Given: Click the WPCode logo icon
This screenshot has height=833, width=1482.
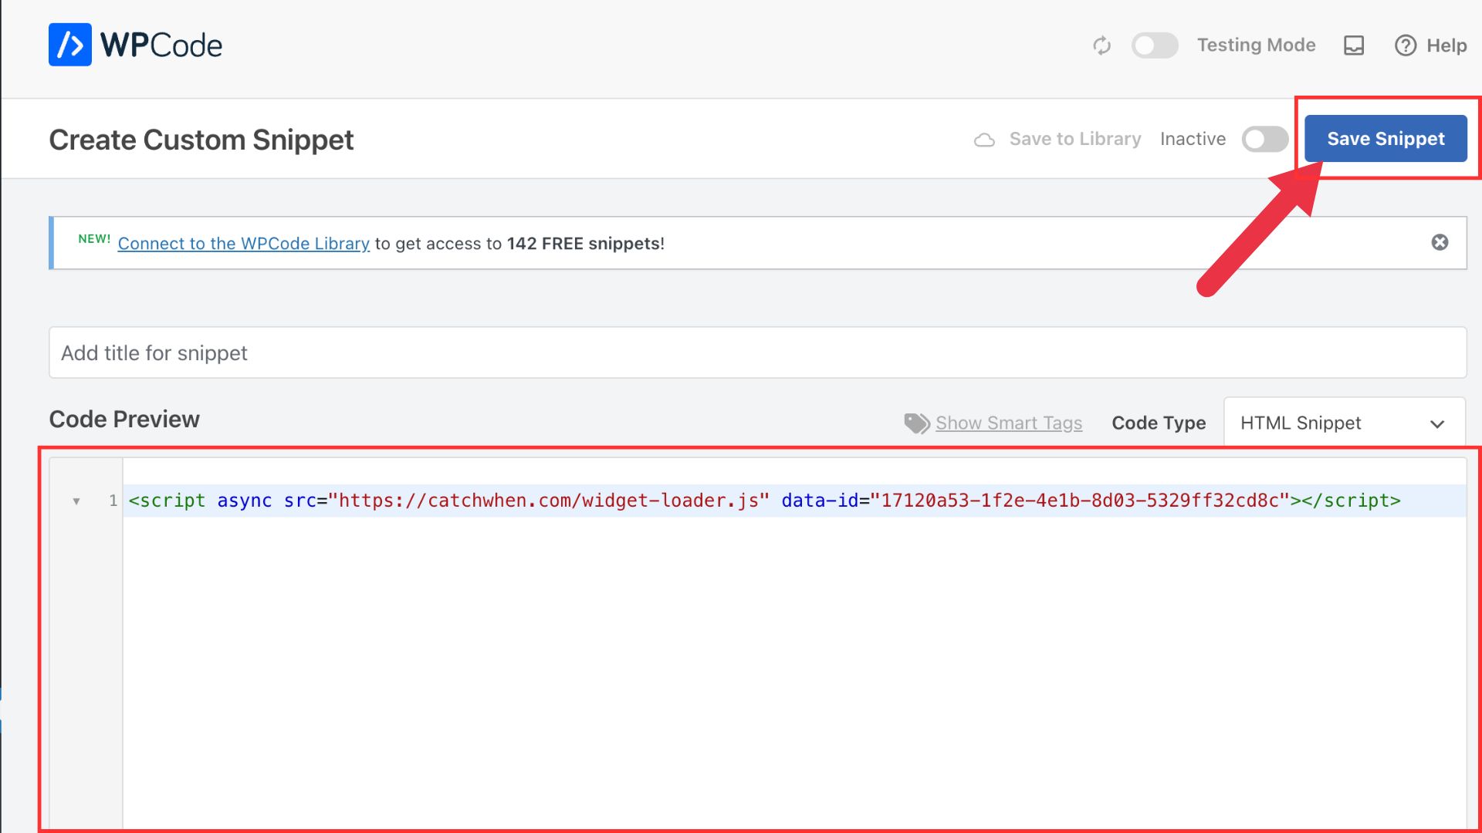Looking at the screenshot, I should point(69,45).
